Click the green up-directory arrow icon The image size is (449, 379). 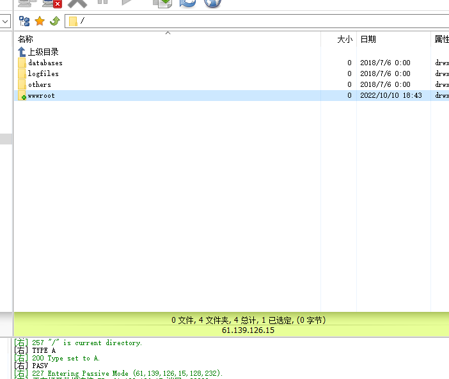tap(55, 21)
